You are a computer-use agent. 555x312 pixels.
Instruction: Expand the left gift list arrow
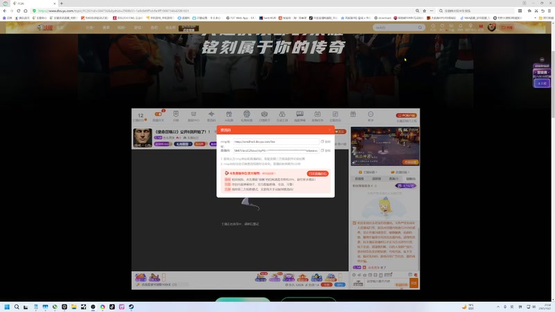point(164,277)
